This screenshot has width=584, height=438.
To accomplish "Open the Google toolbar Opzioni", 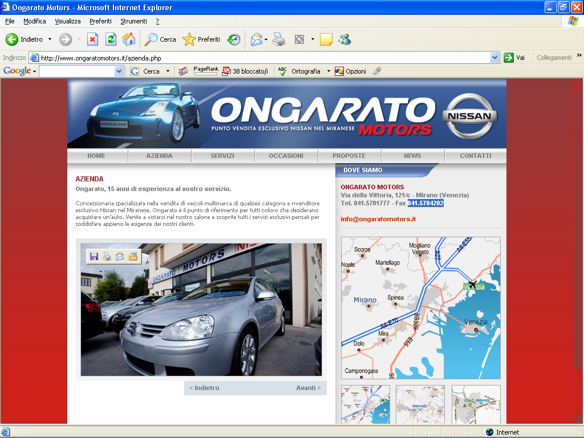I will click(x=351, y=71).
